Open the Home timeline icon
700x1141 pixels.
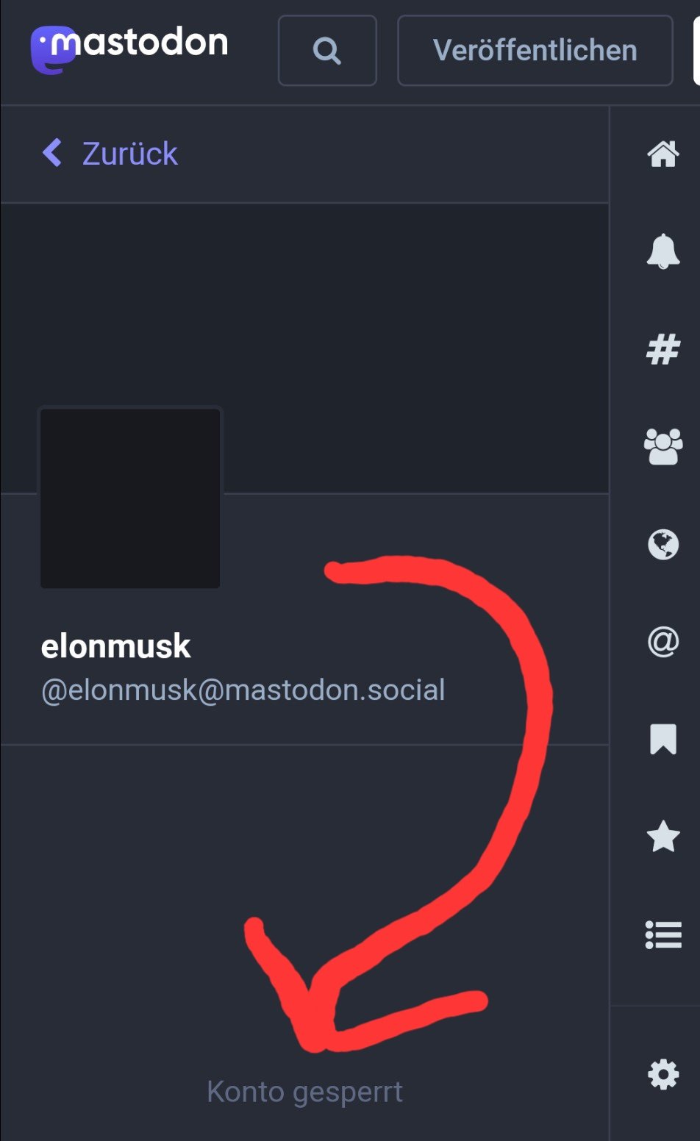pos(662,154)
